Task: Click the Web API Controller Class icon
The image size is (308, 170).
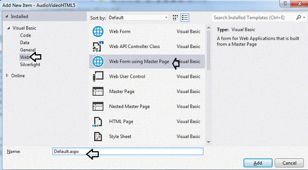Action: (98, 46)
